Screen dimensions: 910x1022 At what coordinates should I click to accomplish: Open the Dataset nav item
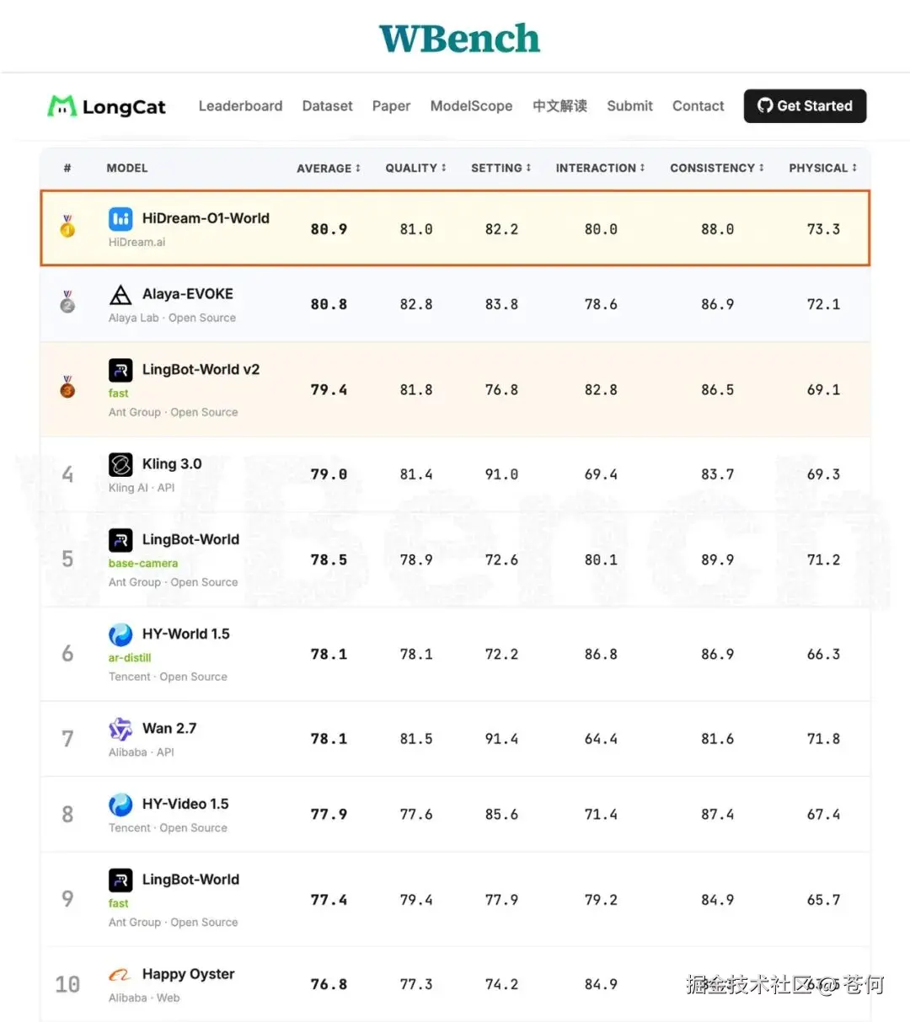coord(328,106)
